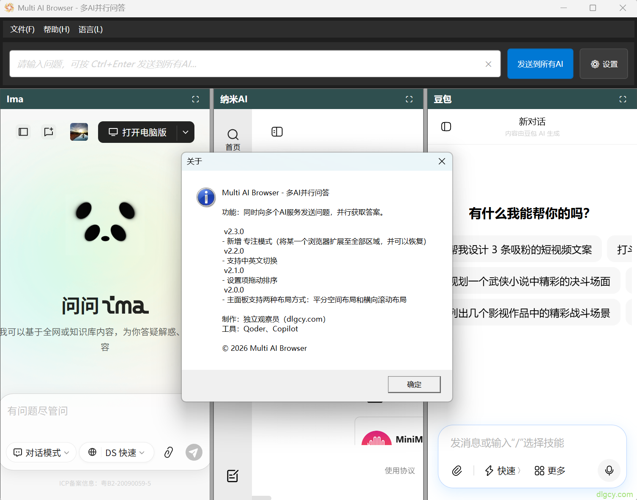Screen dimensions: 637x500
Task: Click the 发送到所有AI button
Action: 540,64
